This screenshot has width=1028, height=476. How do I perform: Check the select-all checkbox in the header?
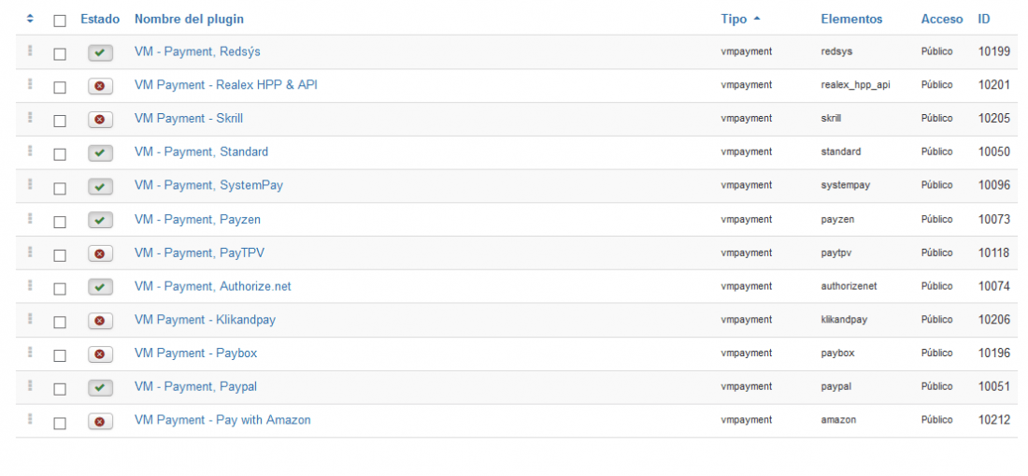[60, 21]
